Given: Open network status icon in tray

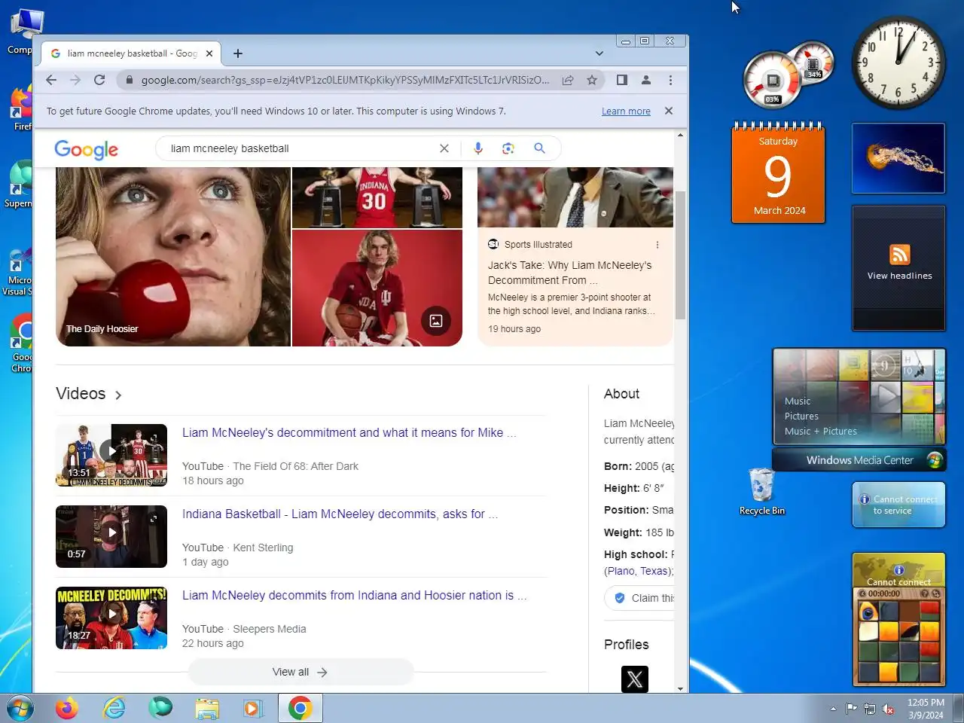Looking at the screenshot, I should pos(870,709).
